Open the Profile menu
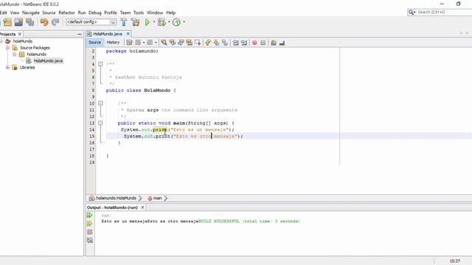This screenshot has height=265, width=472. click(111, 13)
